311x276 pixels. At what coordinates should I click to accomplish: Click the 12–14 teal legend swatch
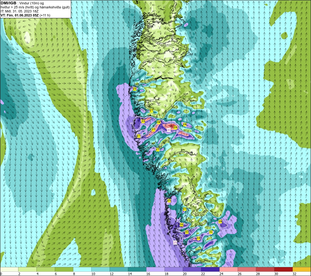pos(119,269)
